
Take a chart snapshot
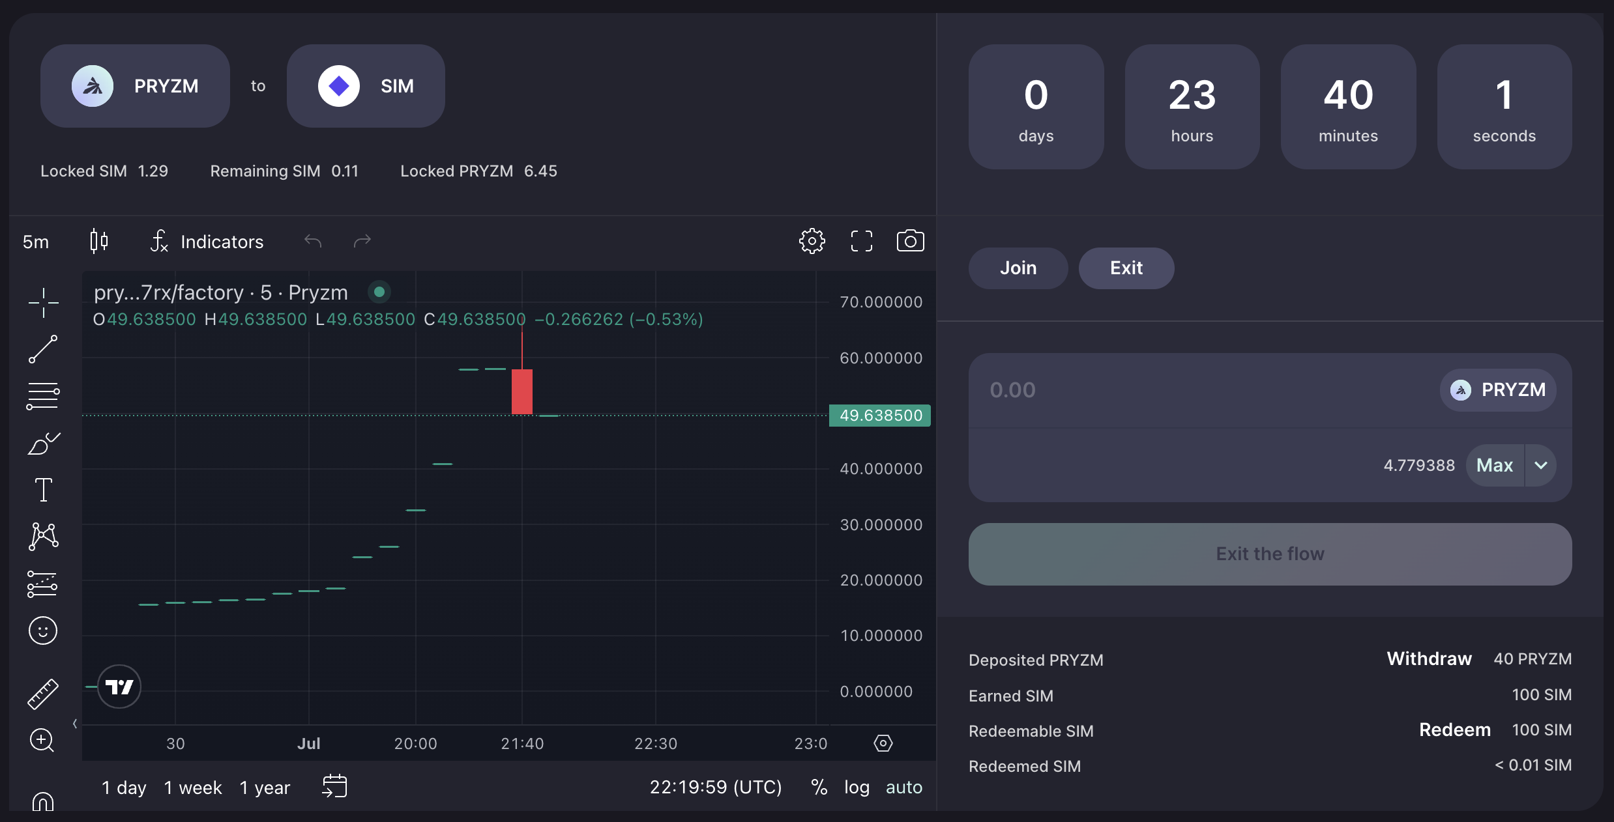coord(911,241)
